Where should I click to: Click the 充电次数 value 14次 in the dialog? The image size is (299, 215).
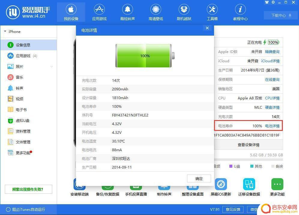coord(116,81)
